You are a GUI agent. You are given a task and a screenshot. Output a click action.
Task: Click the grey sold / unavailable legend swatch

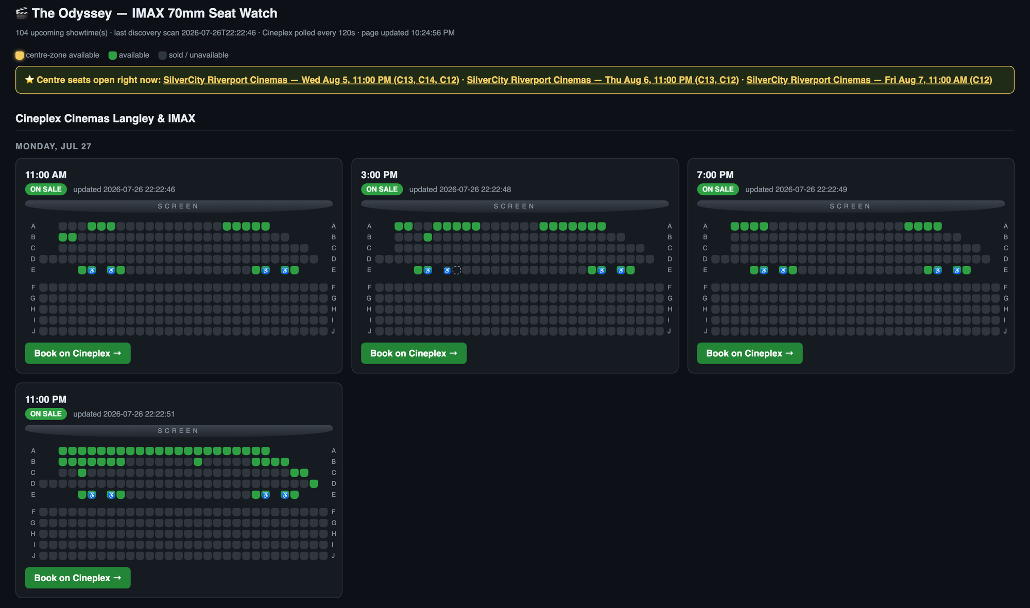tap(162, 56)
